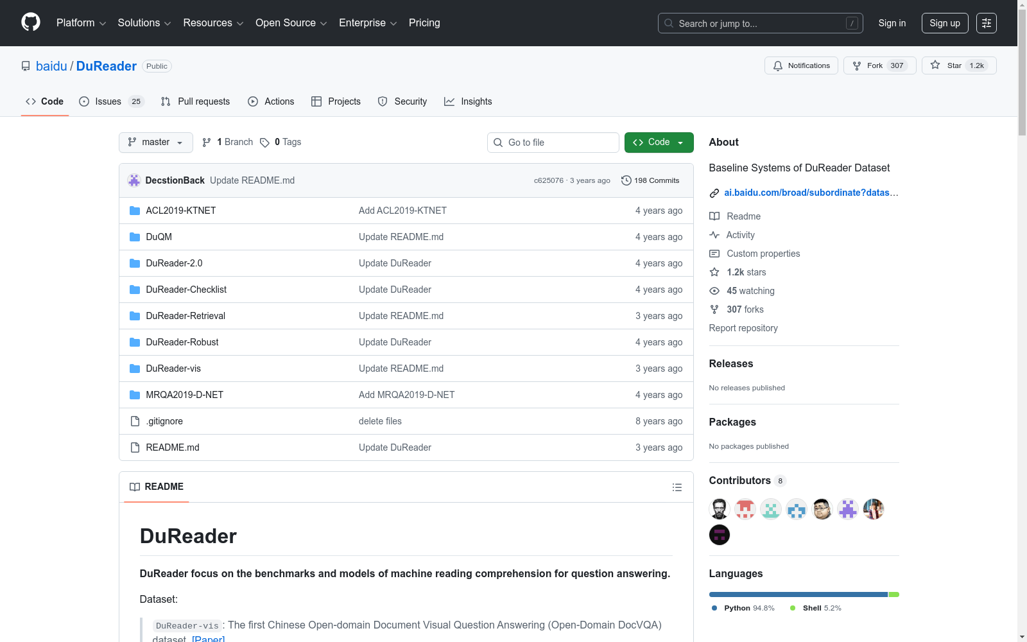Expand the Solutions menu

(x=144, y=23)
